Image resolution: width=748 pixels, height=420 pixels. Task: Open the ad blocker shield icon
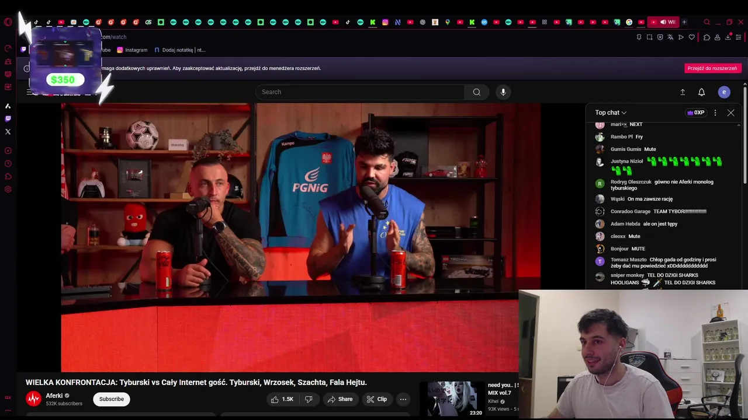coord(660,37)
